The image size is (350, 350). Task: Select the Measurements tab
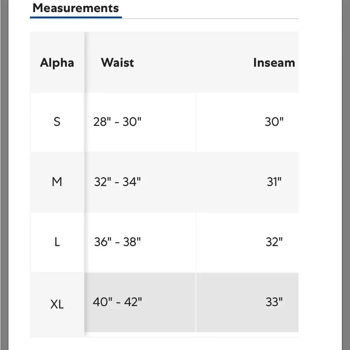tap(76, 8)
